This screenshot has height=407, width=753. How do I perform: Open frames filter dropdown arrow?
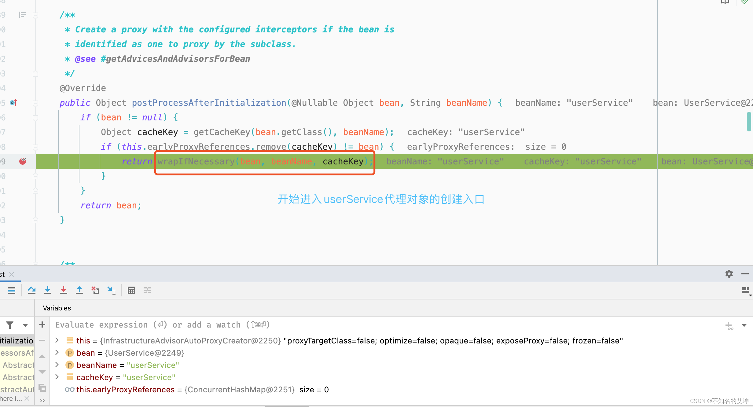pos(25,325)
